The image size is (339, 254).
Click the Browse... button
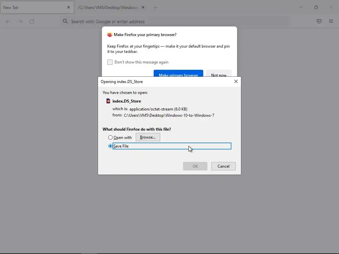(148, 137)
